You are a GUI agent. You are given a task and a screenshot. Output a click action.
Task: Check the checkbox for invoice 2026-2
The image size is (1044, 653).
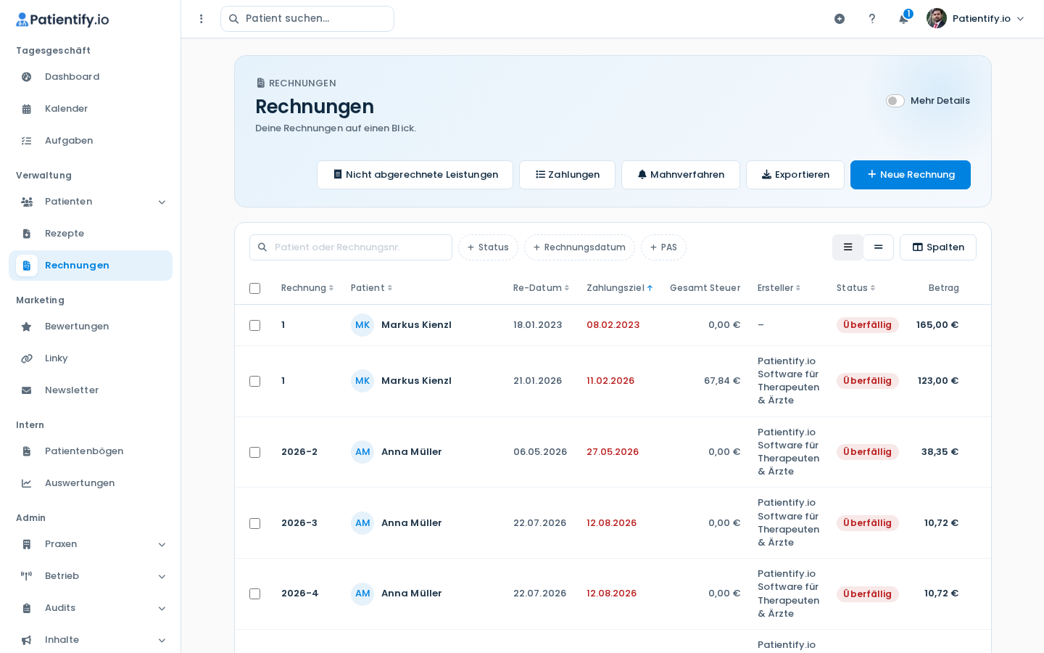coord(254,452)
